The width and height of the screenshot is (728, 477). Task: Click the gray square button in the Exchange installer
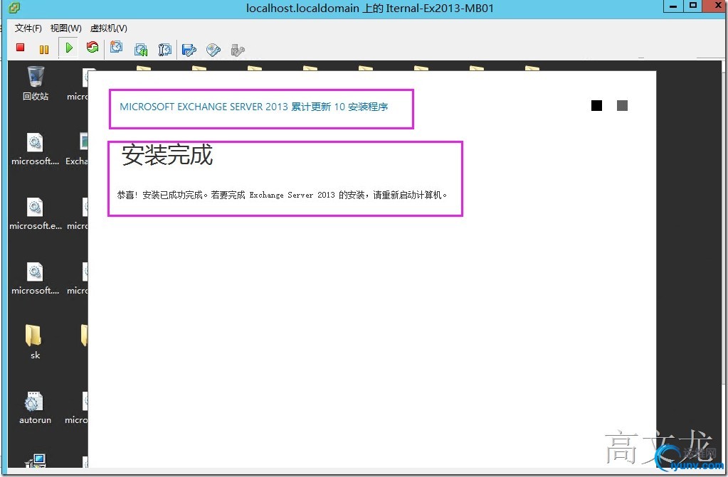pyautogui.click(x=622, y=105)
